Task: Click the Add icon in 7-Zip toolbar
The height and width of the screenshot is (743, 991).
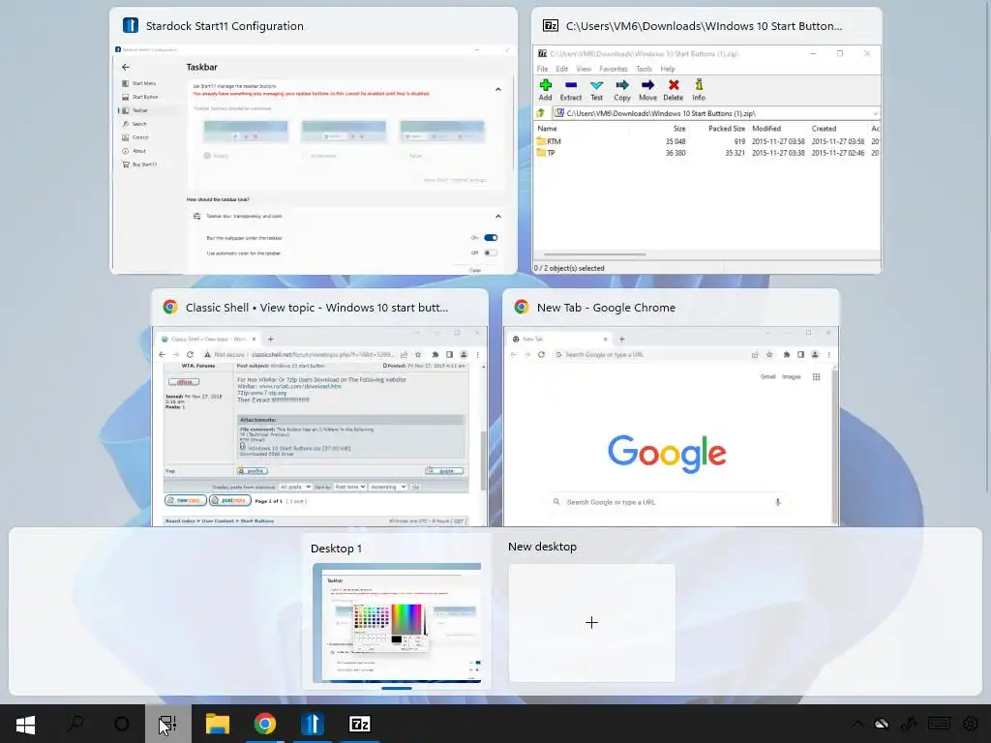Action: click(546, 85)
